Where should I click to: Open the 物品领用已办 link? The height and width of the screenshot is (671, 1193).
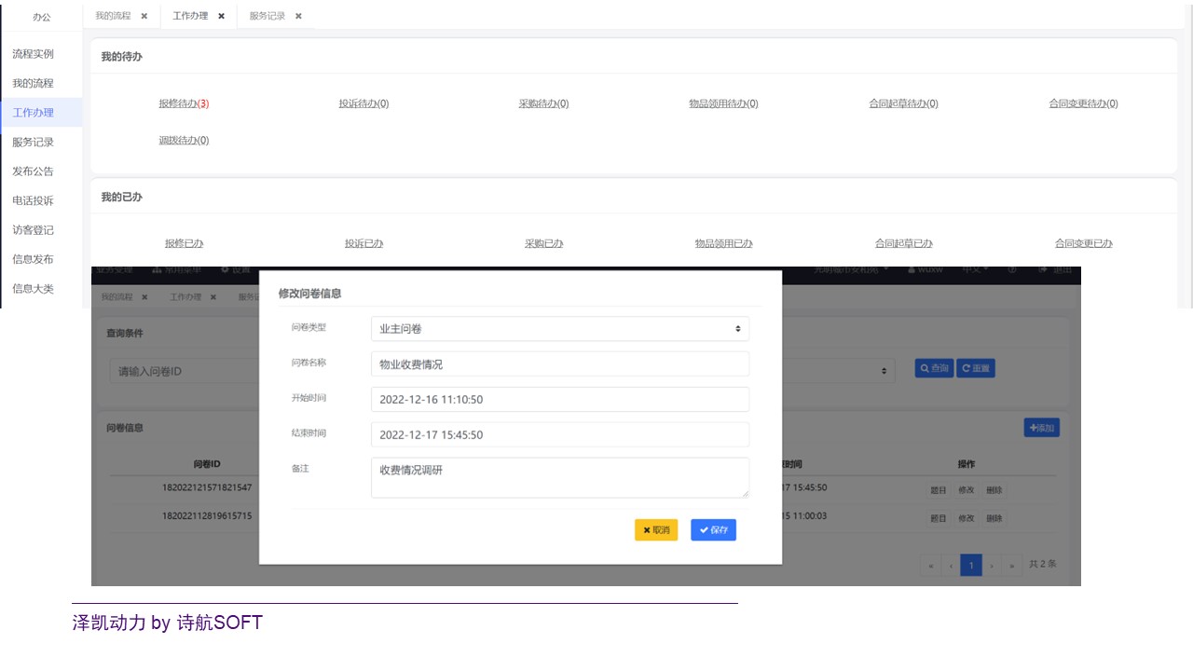point(723,243)
